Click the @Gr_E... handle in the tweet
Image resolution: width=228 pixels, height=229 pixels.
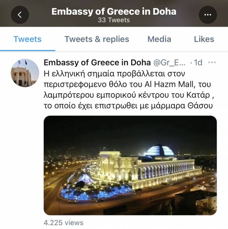coord(169,63)
